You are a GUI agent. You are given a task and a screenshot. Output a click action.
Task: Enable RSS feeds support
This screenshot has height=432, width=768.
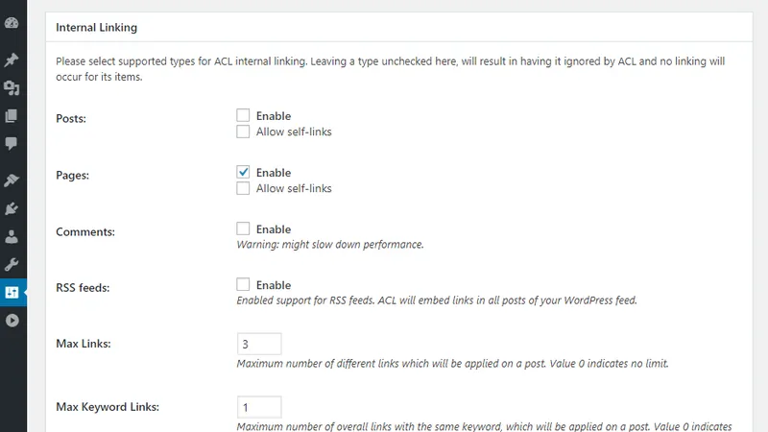point(243,284)
